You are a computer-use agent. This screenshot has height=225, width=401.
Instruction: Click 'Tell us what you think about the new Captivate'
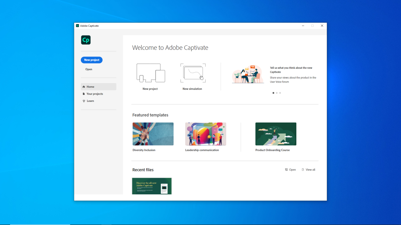291,70
